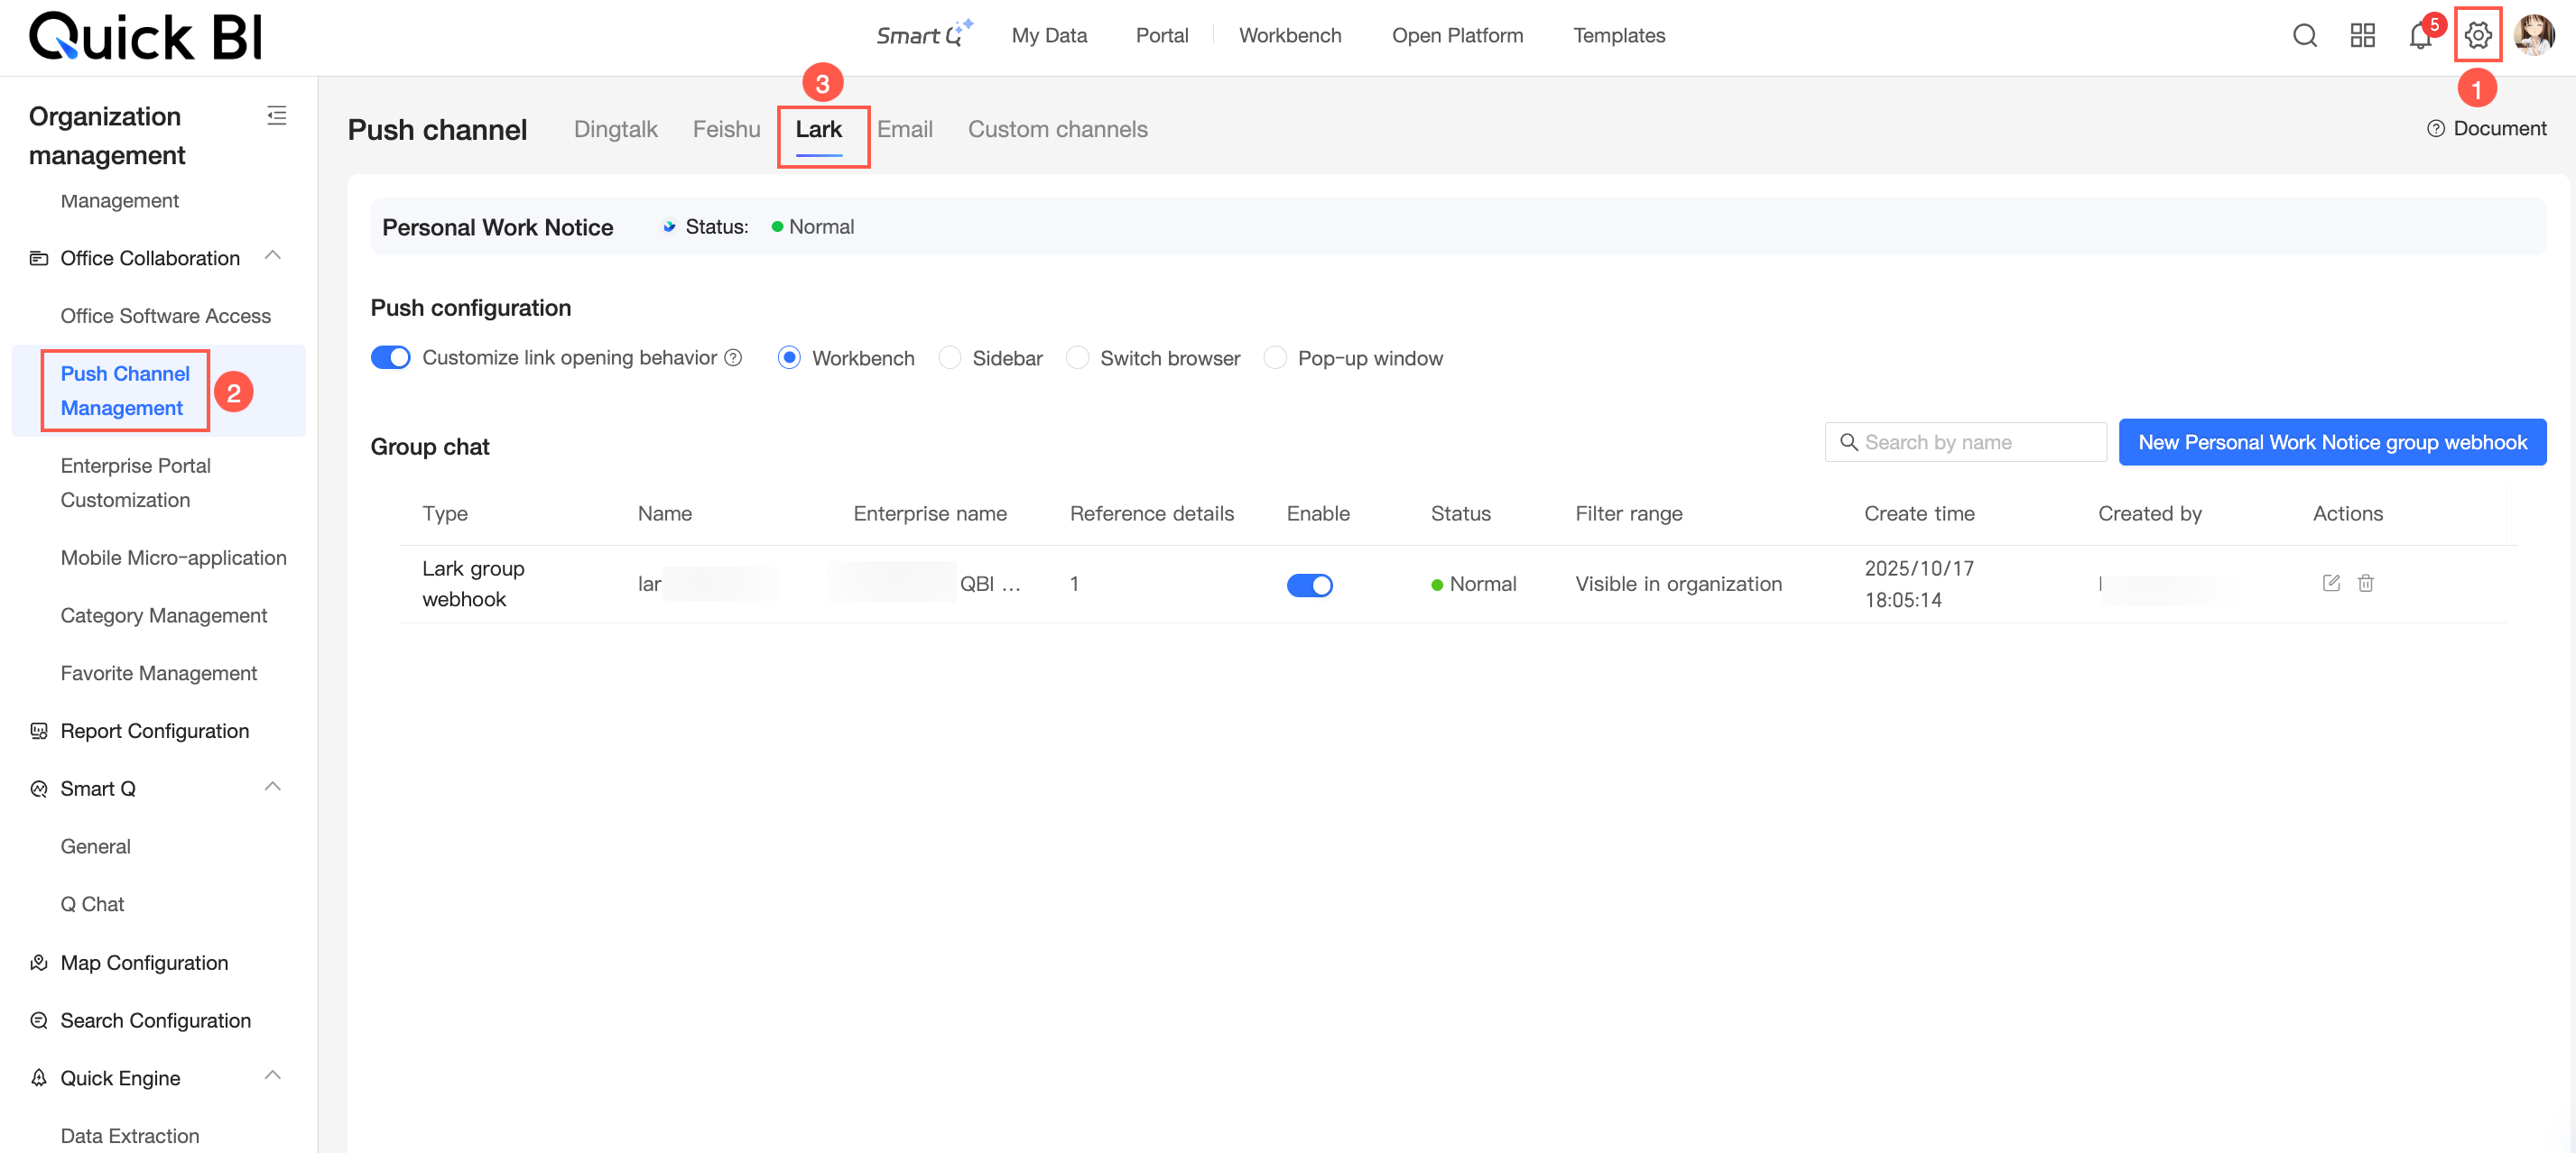Screen dimensions: 2576x1153
Task: Open Category Management
Action: click(x=164, y=616)
